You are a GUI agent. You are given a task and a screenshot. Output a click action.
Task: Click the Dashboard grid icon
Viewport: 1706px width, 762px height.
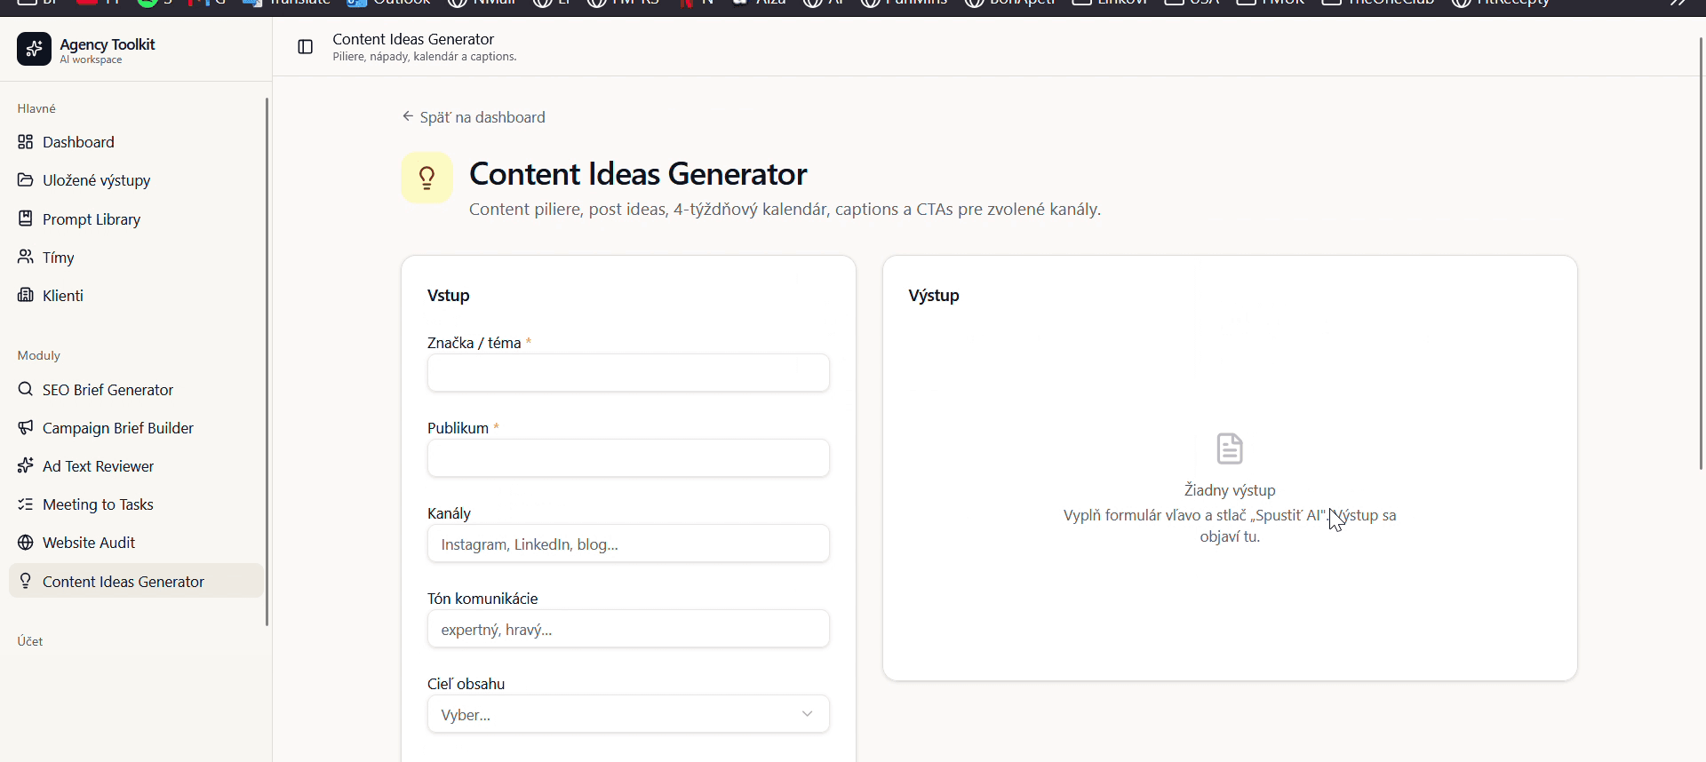pyautogui.click(x=26, y=142)
